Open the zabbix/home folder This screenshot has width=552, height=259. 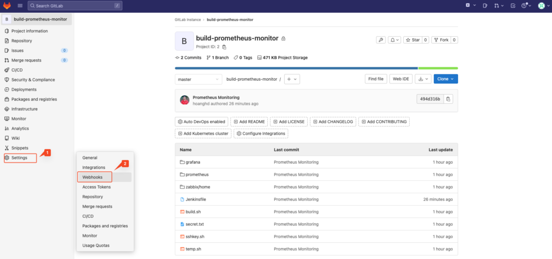click(198, 187)
